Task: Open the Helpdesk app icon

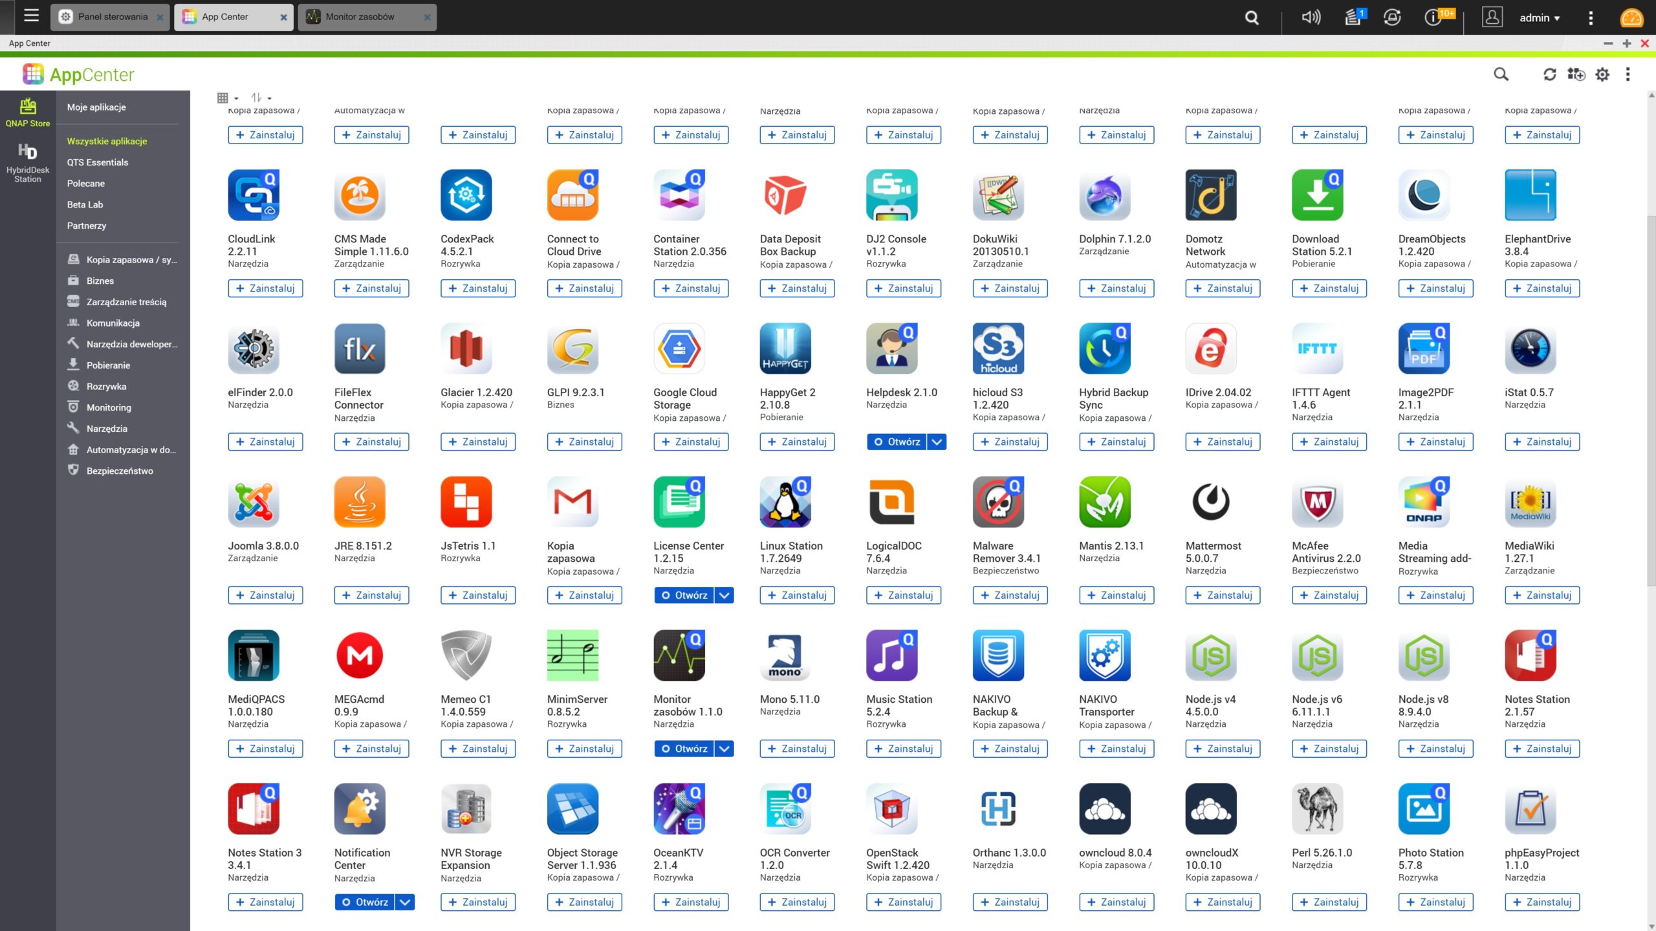Action: coord(892,348)
